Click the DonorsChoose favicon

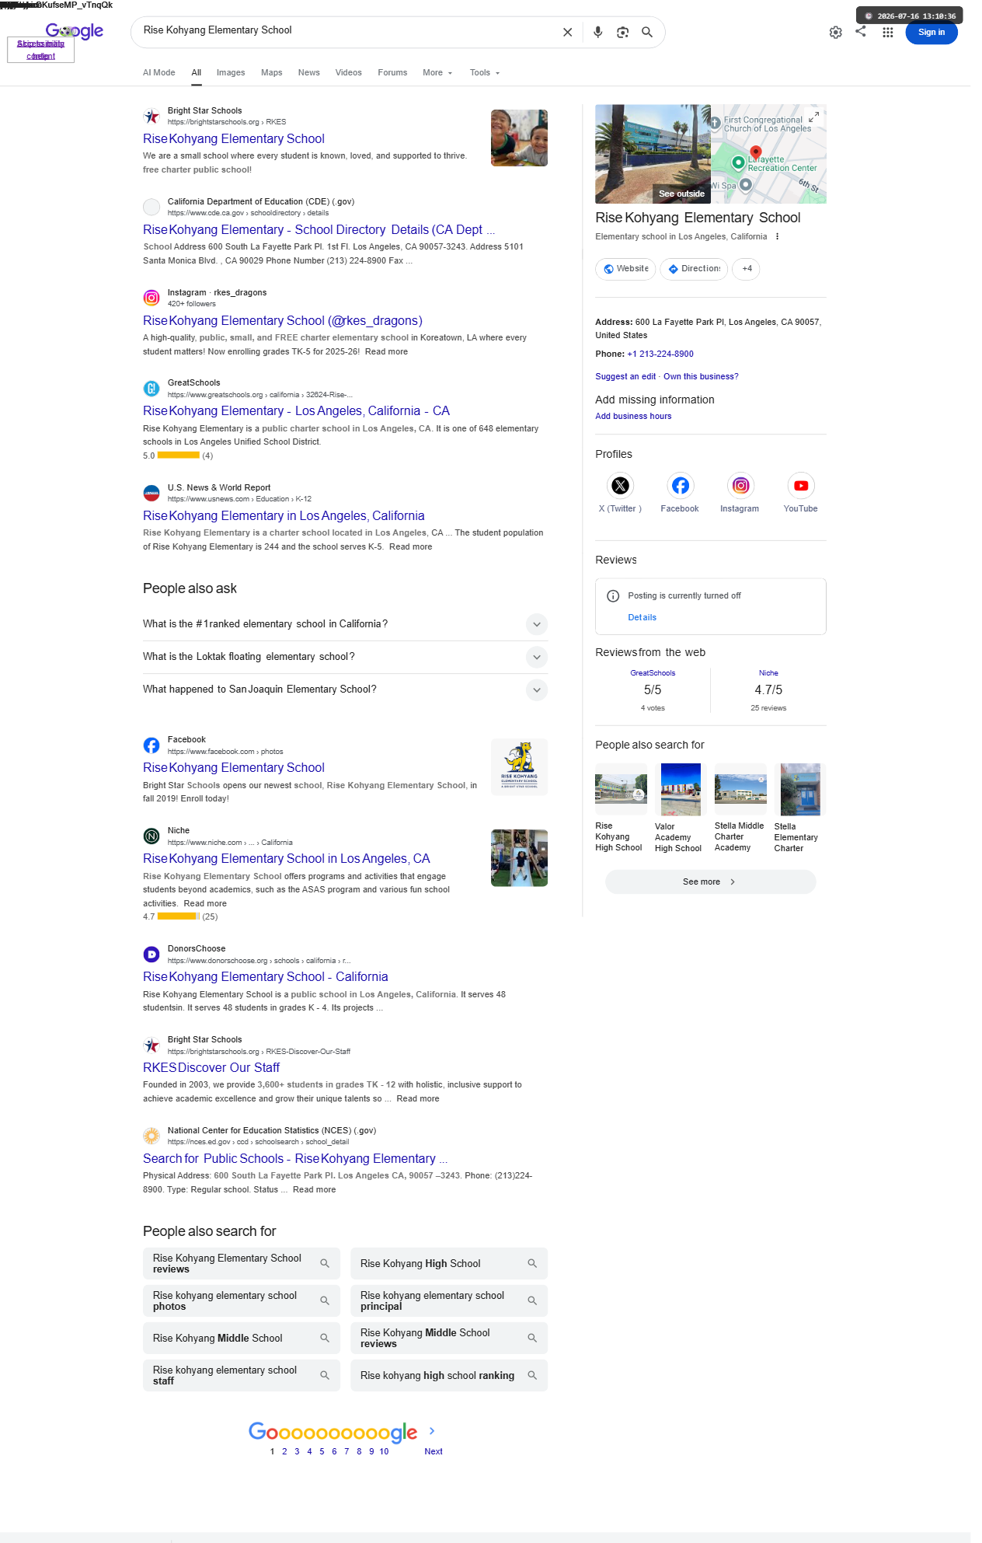tap(151, 955)
